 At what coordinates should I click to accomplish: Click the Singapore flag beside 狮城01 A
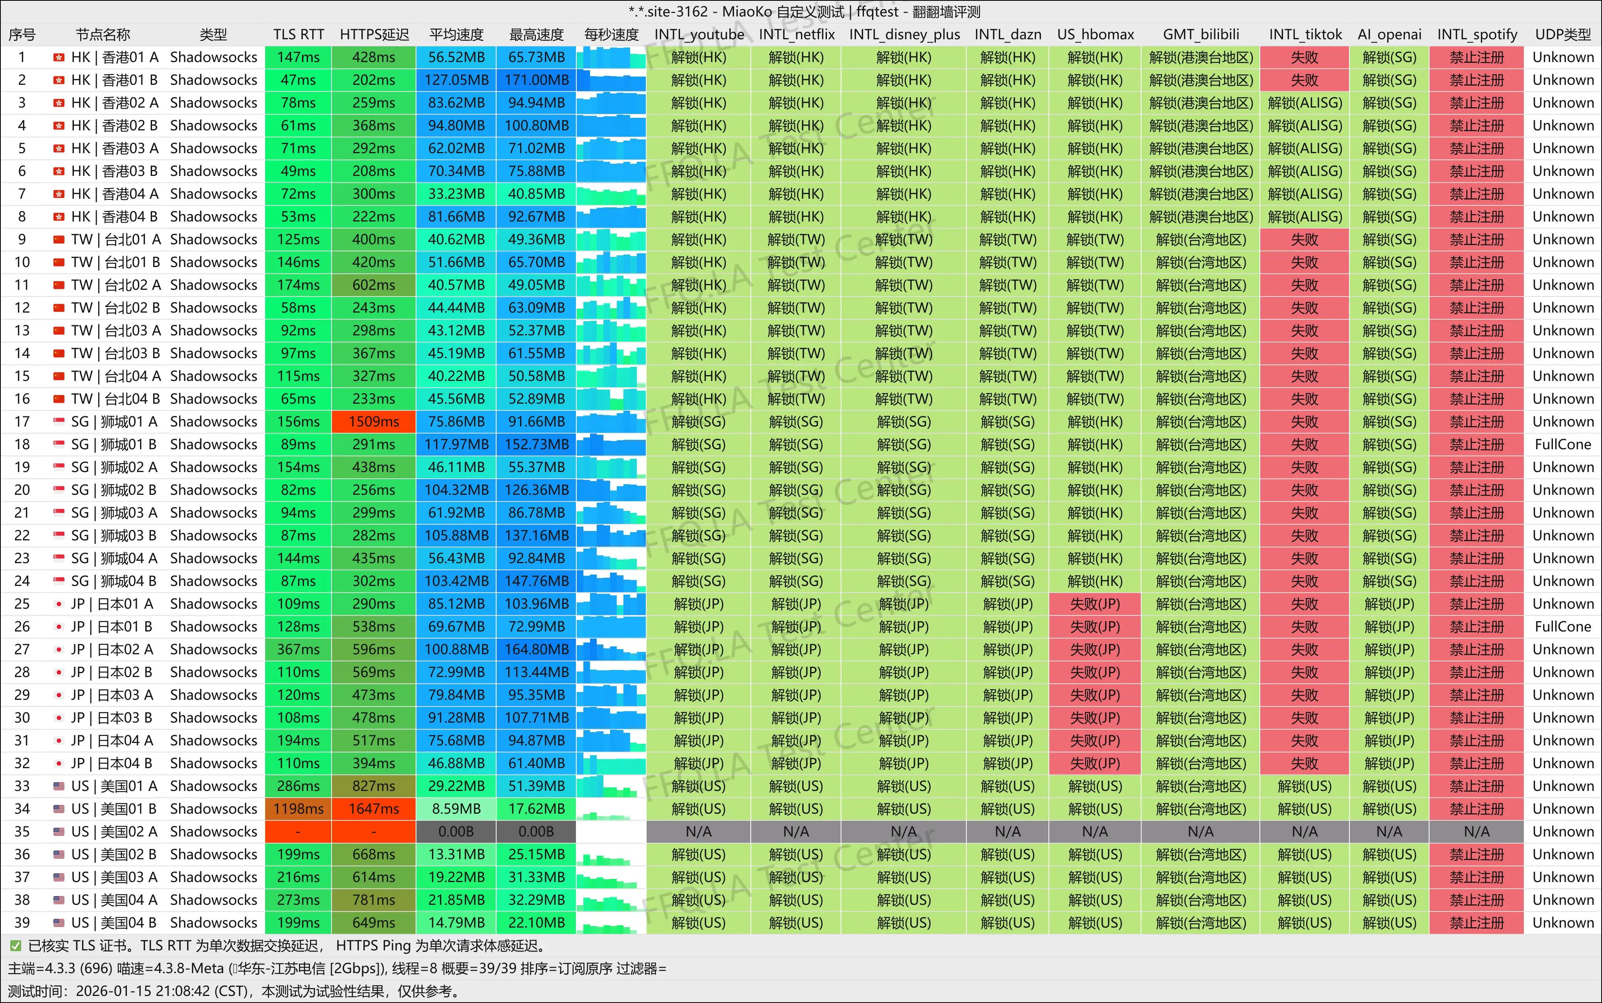pyautogui.click(x=59, y=422)
